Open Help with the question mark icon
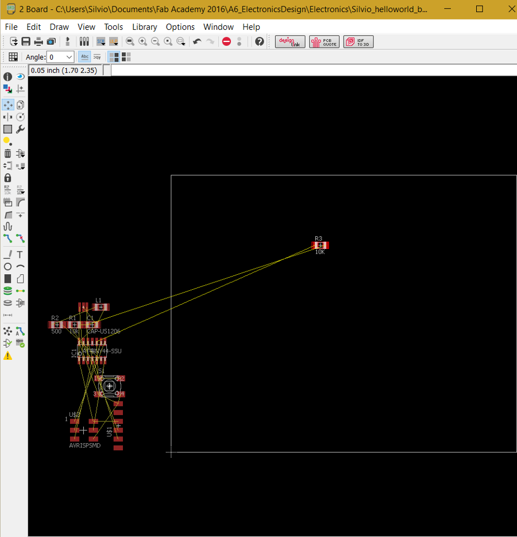The width and height of the screenshot is (517, 537). point(260,41)
